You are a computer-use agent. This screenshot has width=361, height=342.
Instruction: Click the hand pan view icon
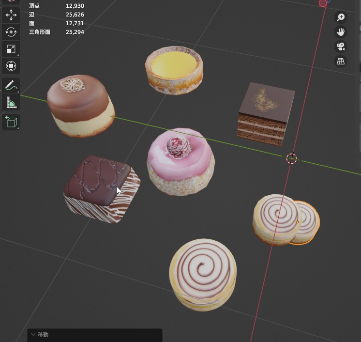(x=341, y=32)
